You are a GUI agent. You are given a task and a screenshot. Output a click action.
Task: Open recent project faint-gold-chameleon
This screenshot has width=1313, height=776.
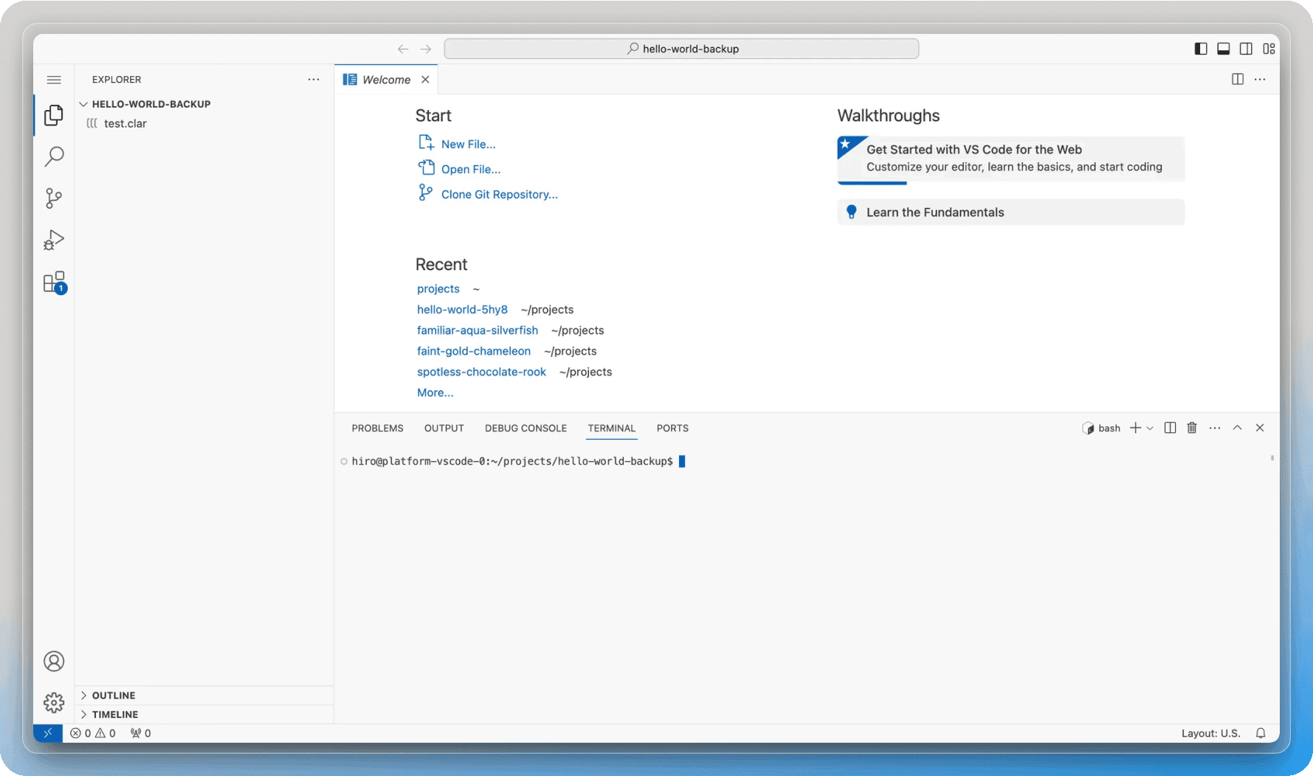click(473, 351)
